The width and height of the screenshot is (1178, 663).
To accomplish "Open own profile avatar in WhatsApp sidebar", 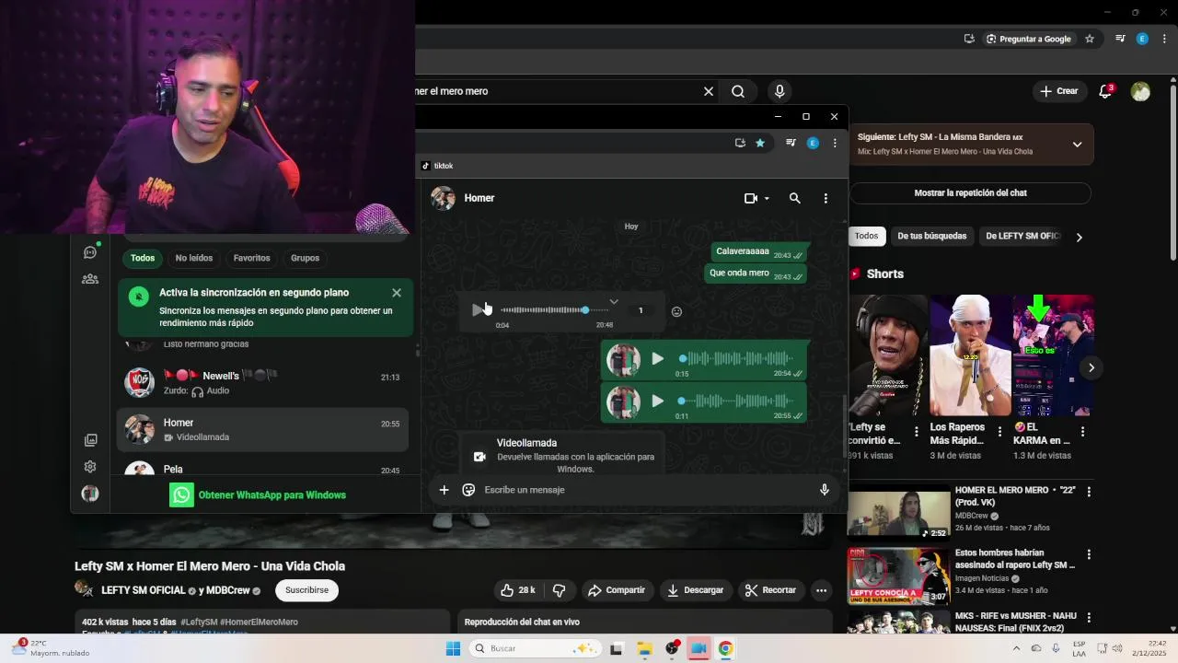I will pos(90,494).
